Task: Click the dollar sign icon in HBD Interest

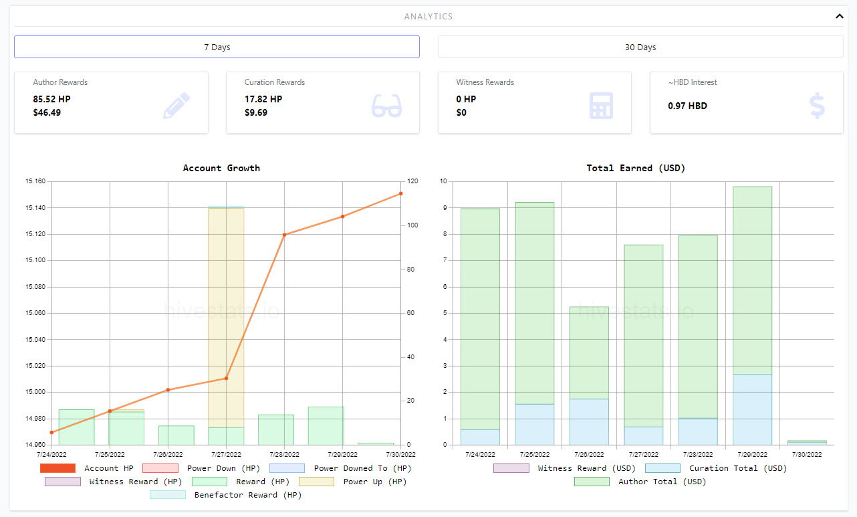Action: (817, 106)
